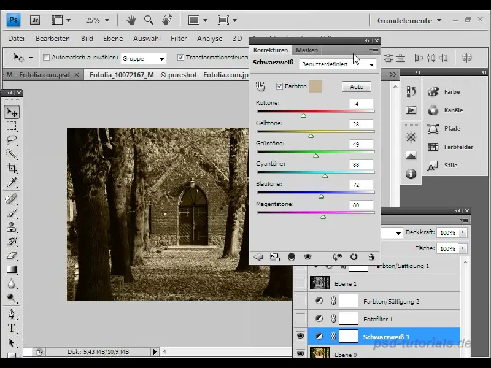This screenshot has width=491, height=368.
Task: Open the Ebene menu
Action: click(113, 39)
